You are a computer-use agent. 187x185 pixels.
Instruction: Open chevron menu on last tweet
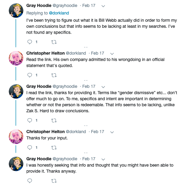coord(103,159)
